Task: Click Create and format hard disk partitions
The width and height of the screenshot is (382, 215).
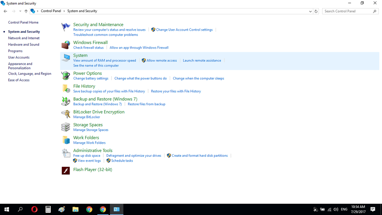Action: (x=200, y=156)
